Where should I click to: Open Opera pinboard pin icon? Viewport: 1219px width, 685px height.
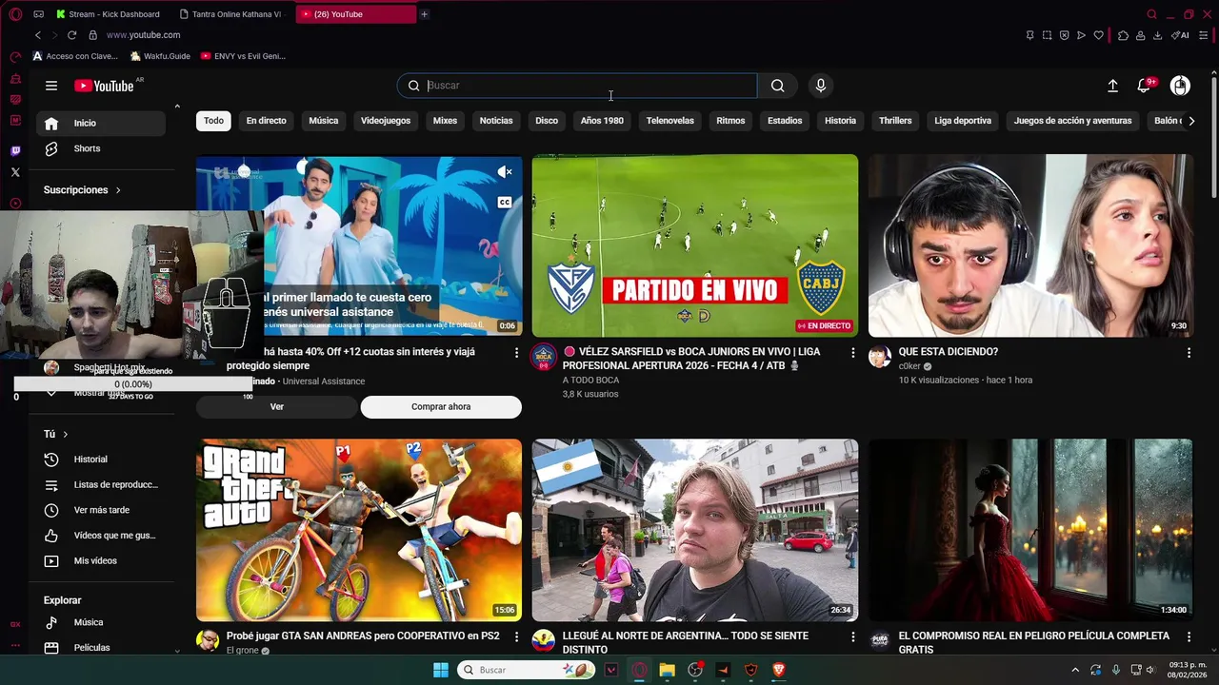click(x=1029, y=35)
